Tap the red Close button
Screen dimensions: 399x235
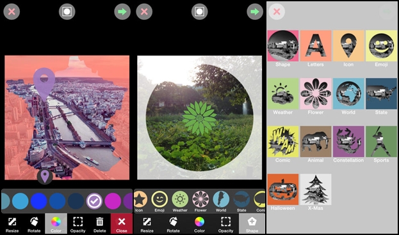coord(122,224)
